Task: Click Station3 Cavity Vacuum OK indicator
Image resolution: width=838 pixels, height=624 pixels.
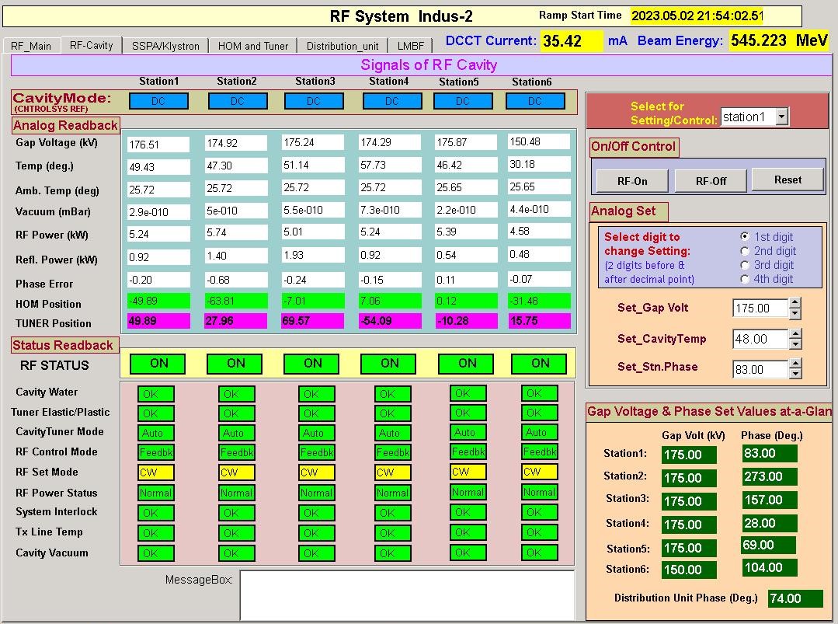Action: tap(316, 553)
